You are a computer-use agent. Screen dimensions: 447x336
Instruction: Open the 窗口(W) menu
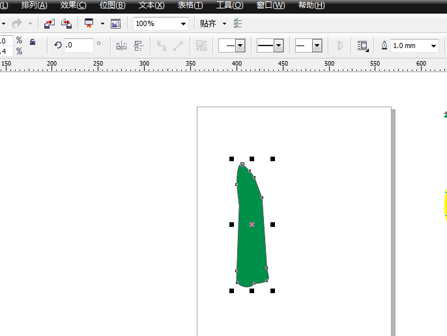[x=270, y=5]
